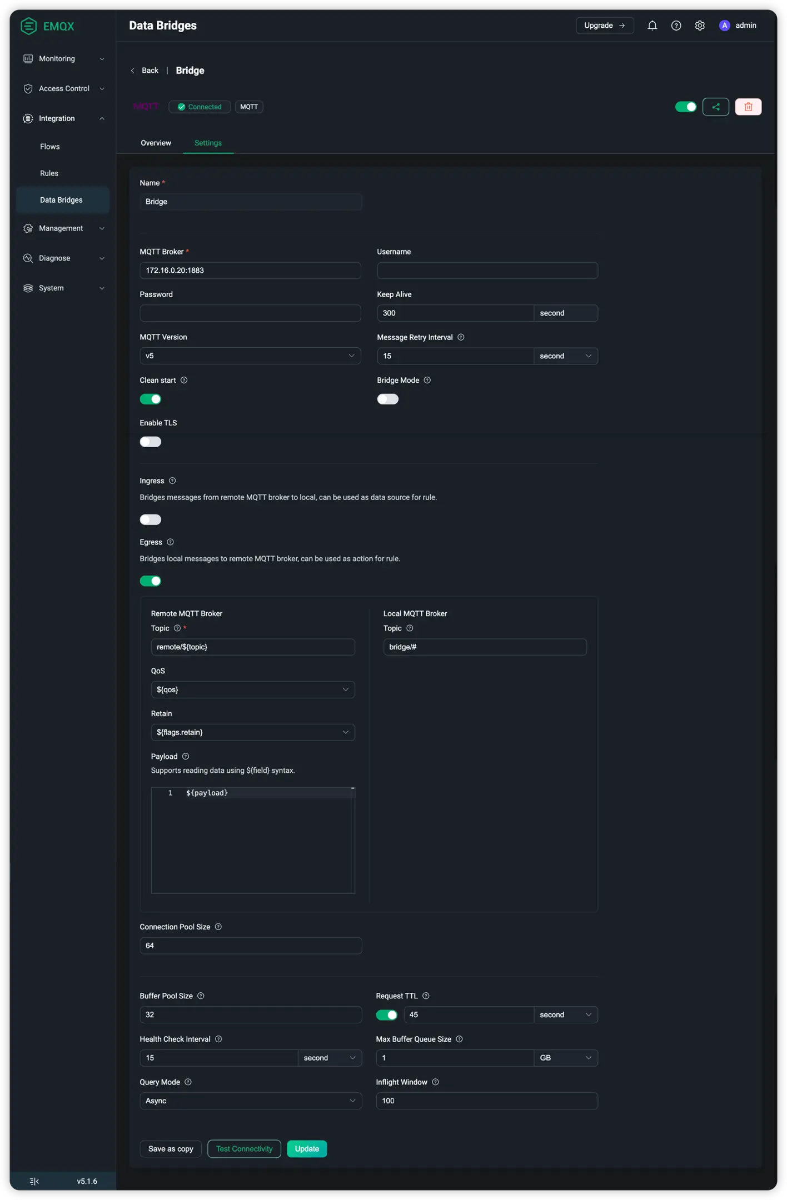The width and height of the screenshot is (787, 1200).
Task: Enable the TLS toggle
Action: point(150,442)
